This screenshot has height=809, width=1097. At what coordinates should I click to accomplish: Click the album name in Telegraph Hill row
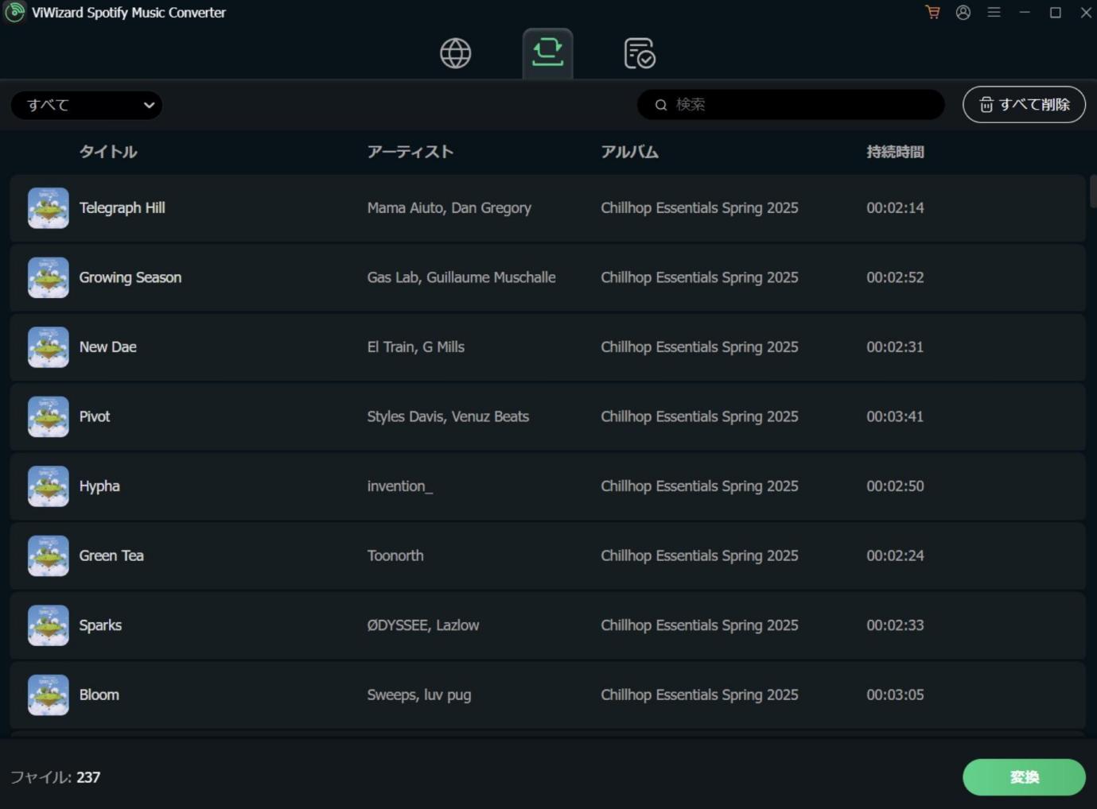699,208
